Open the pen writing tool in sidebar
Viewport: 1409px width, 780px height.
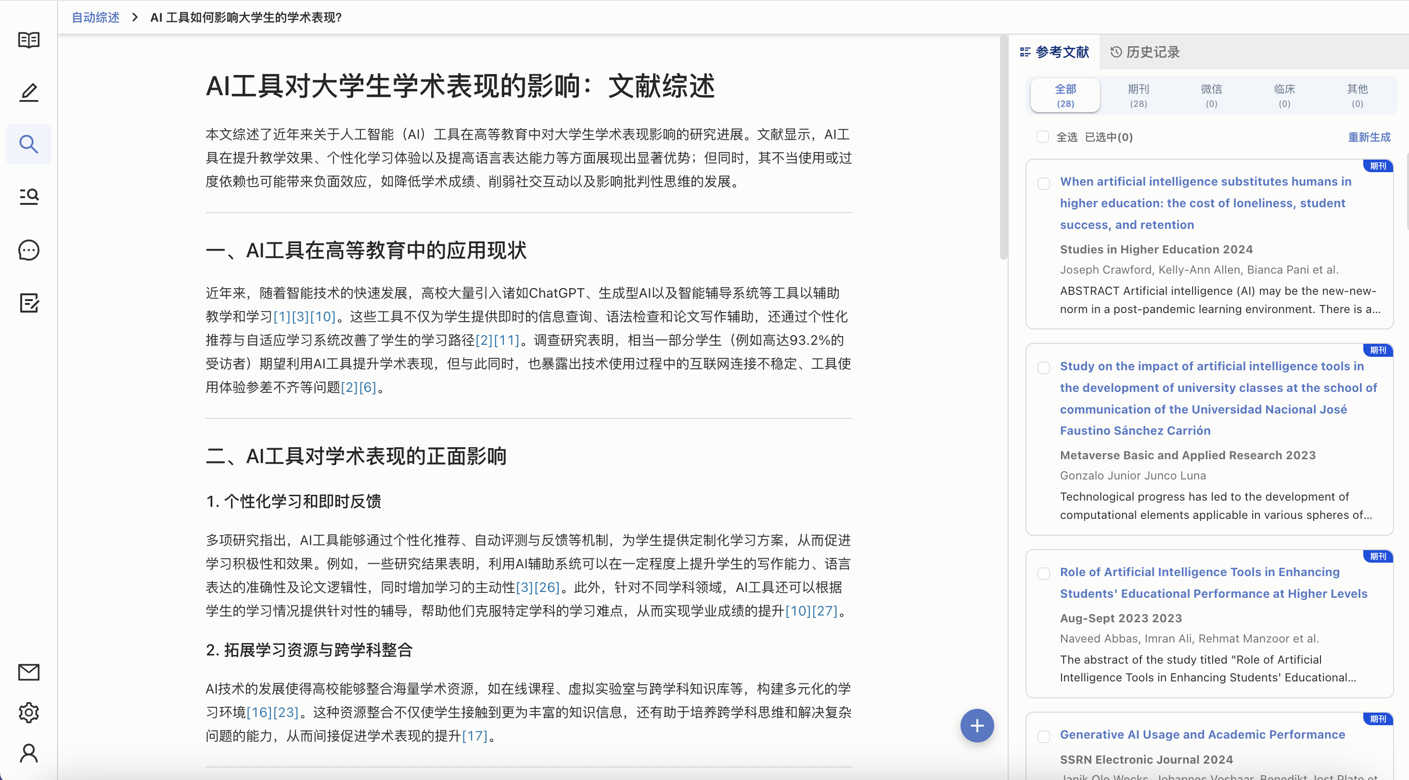(28, 92)
